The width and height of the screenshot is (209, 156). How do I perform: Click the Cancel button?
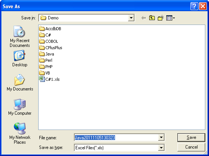click(191, 147)
